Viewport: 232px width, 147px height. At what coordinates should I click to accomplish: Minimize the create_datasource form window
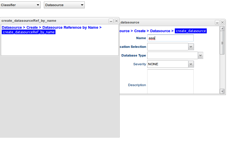pyautogui.click(x=217, y=22)
